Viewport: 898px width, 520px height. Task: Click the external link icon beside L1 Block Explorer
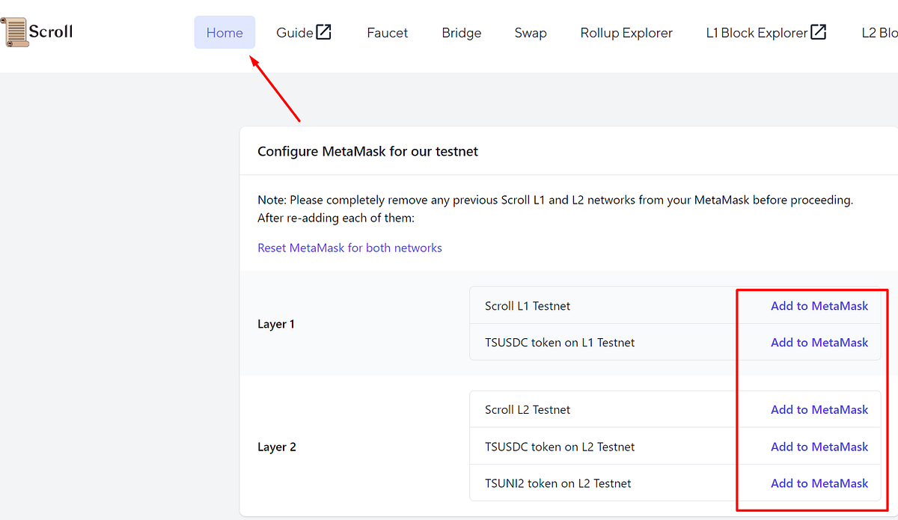coord(819,32)
